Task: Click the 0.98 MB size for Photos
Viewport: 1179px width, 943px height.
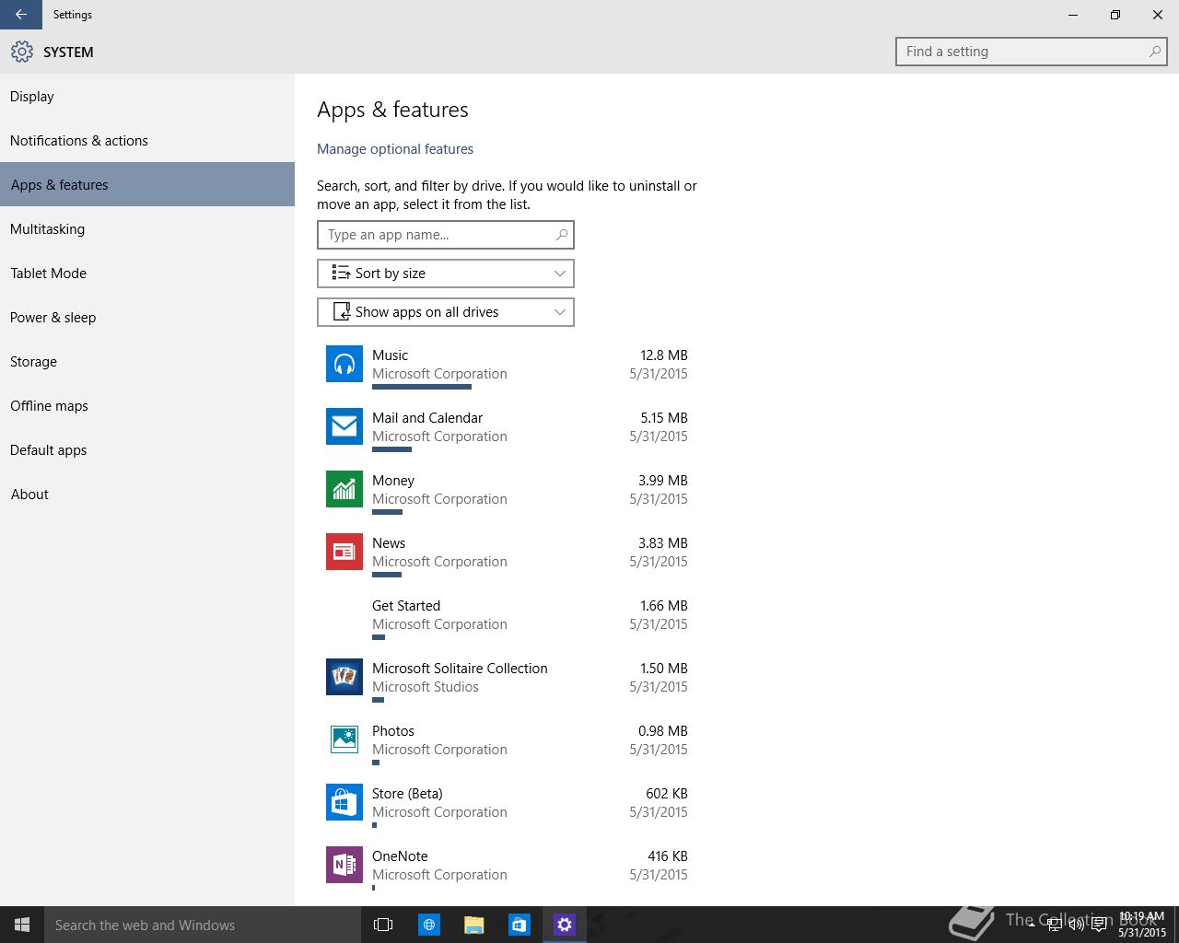Action: pos(663,731)
